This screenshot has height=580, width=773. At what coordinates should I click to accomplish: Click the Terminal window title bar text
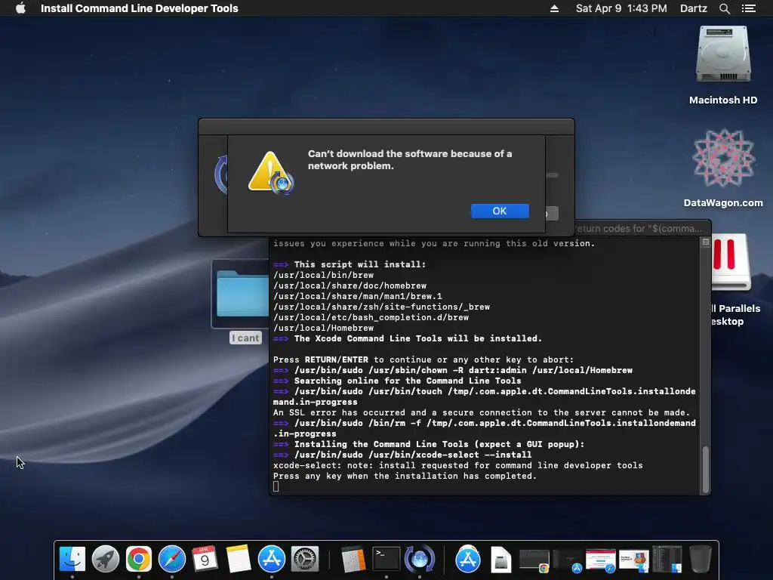[639, 228]
